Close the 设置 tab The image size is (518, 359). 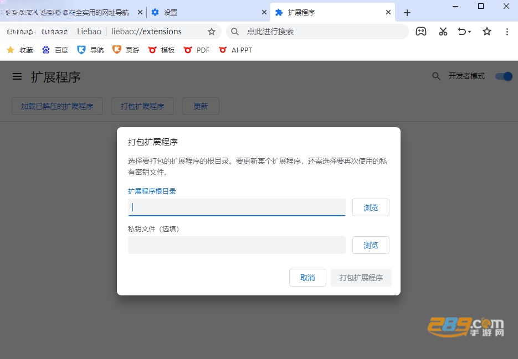264,12
